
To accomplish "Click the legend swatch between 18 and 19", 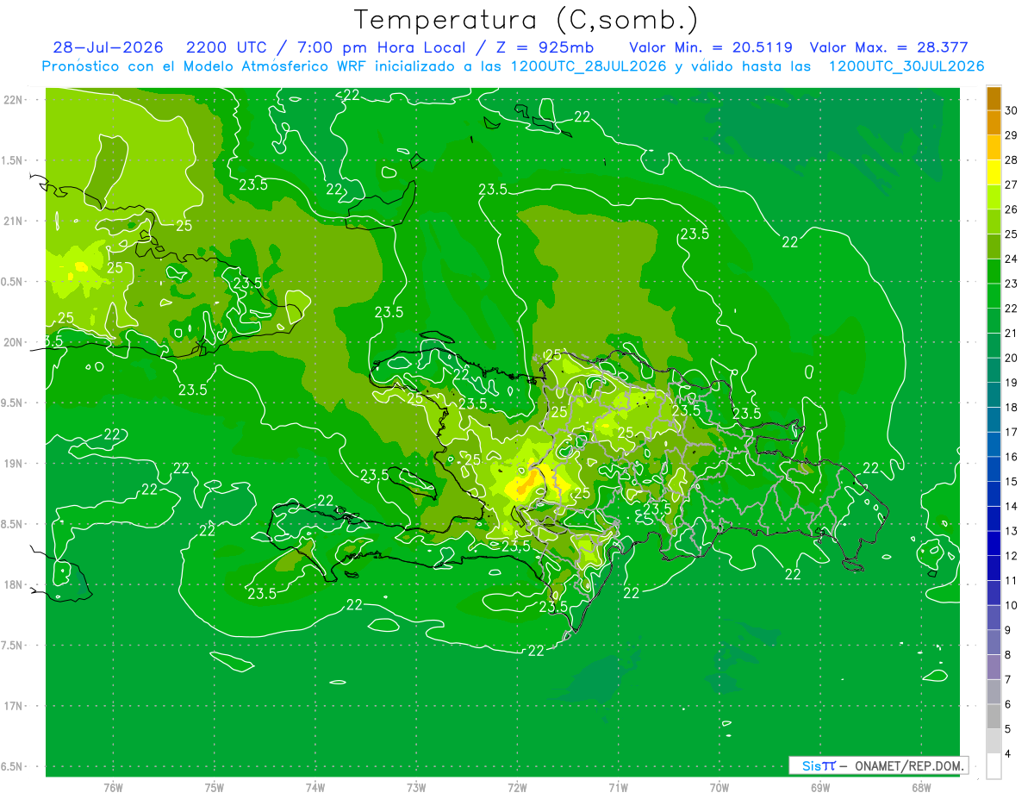I will point(994,395).
